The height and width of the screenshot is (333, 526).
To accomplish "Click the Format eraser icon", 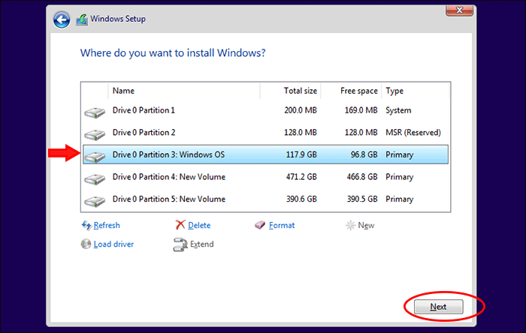I will [x=260, y=225].
